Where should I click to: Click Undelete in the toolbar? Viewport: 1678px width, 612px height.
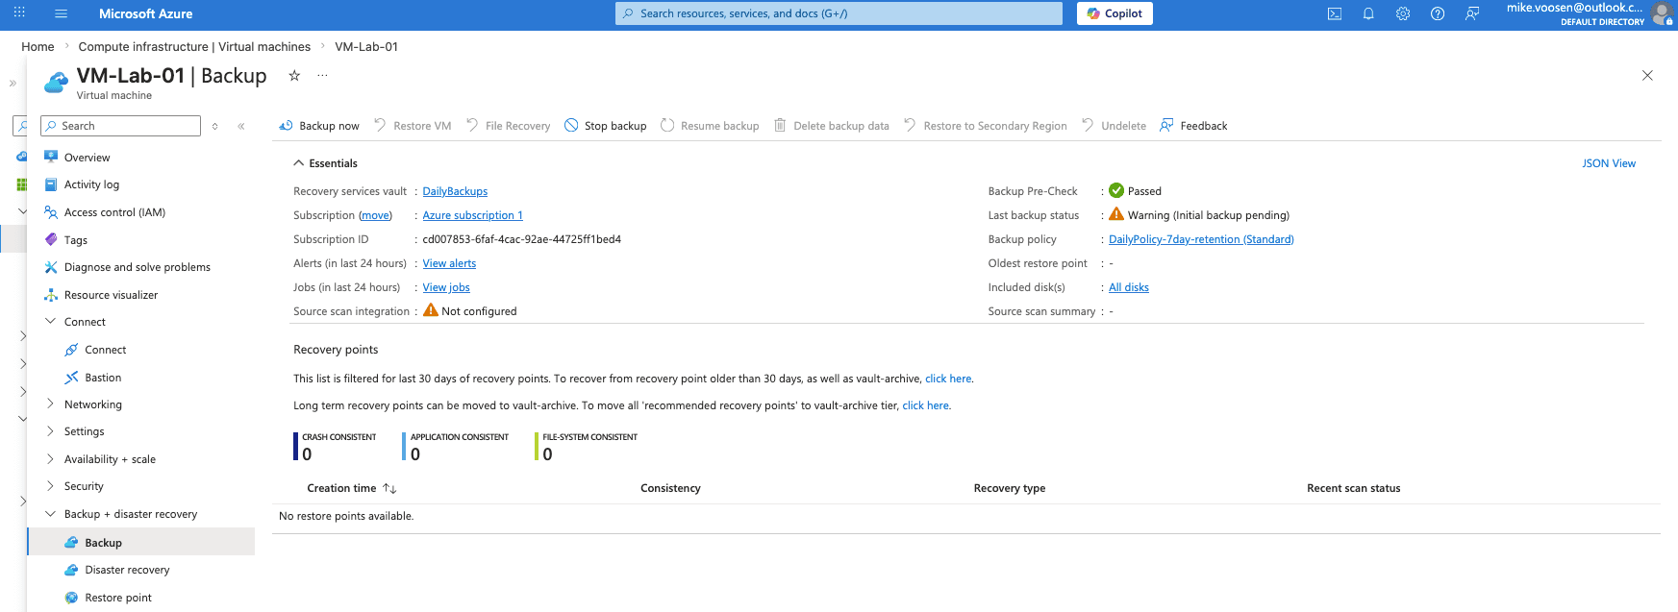(x=1114, y=126)
